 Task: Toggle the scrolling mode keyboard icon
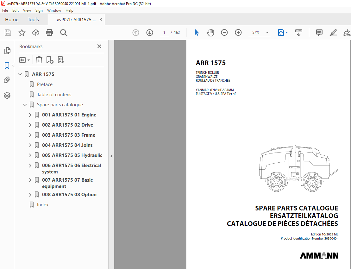pyautogui.click(x=298, y=33)
